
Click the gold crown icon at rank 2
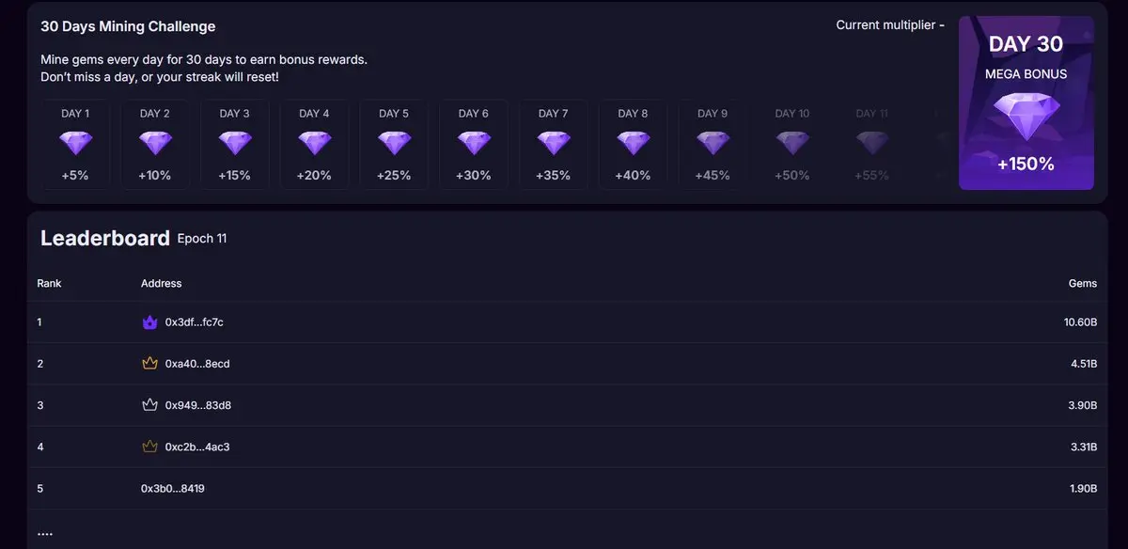tap(149, 364)
